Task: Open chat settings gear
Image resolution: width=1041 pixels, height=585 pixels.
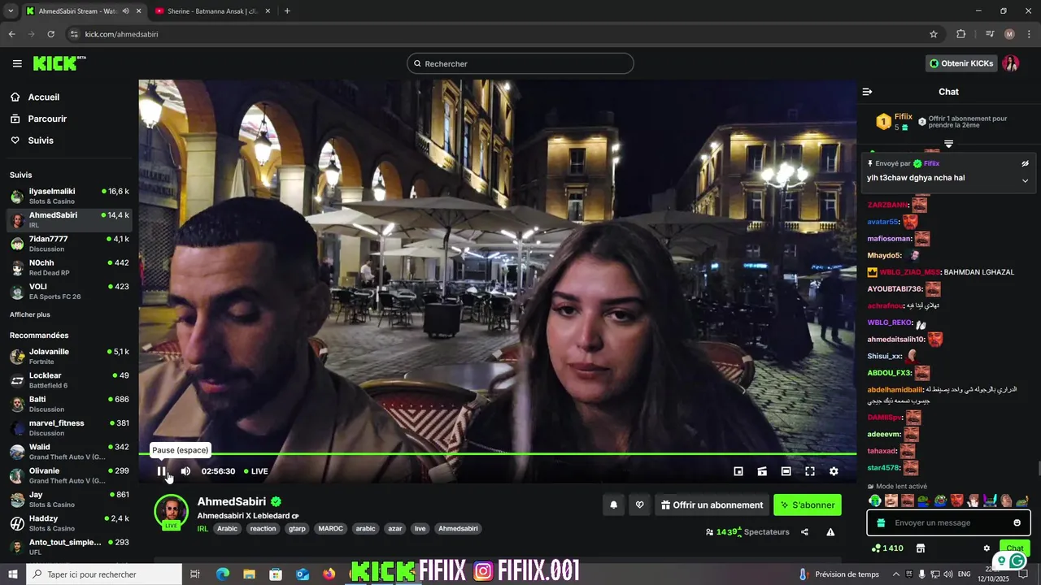Action: pos(987,548)
